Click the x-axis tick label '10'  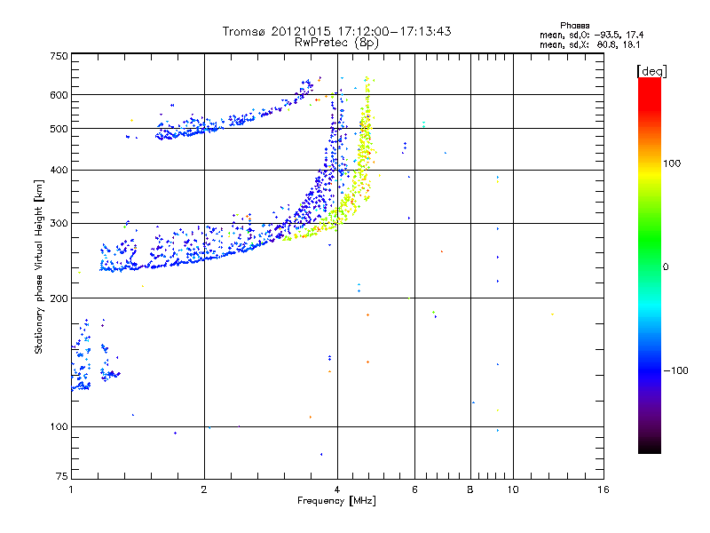[513, 489]
